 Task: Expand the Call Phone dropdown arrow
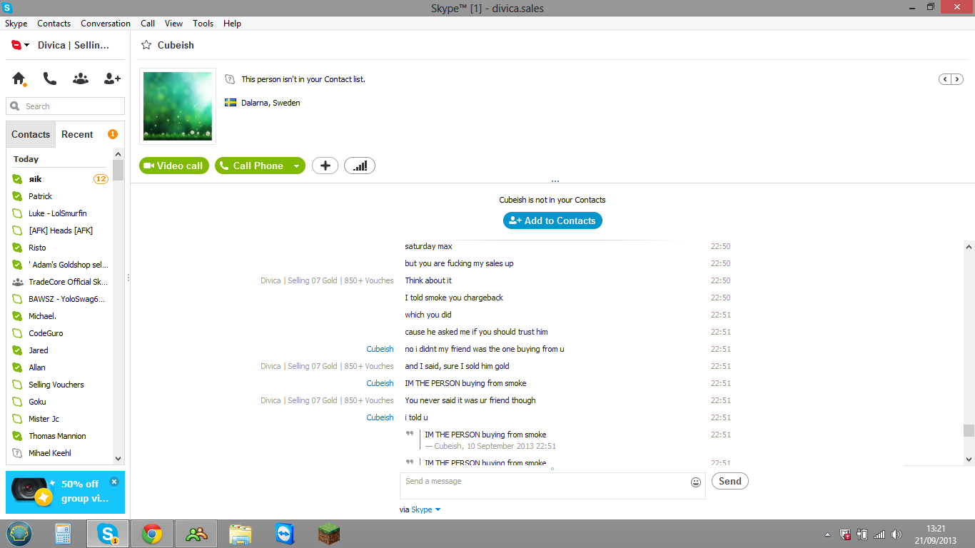click(x=297, y=166)
